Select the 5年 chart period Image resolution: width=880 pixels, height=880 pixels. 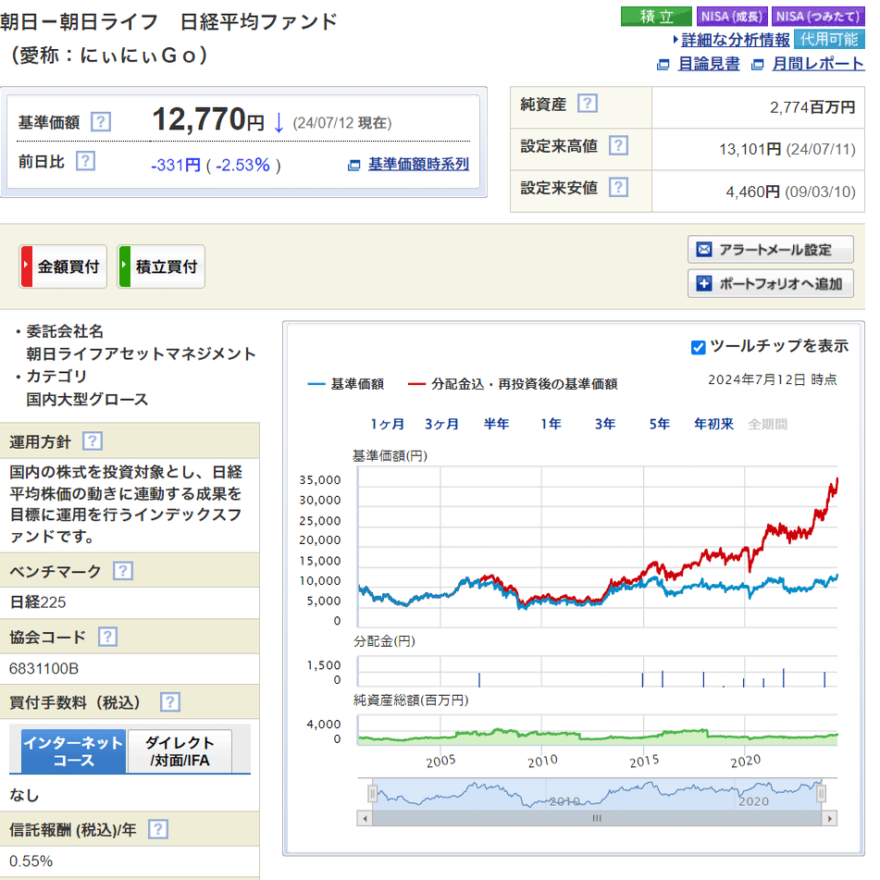coord(660,425)
